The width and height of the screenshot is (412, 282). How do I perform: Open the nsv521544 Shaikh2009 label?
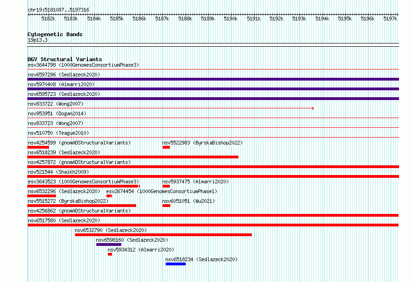[x=58, y=172]
